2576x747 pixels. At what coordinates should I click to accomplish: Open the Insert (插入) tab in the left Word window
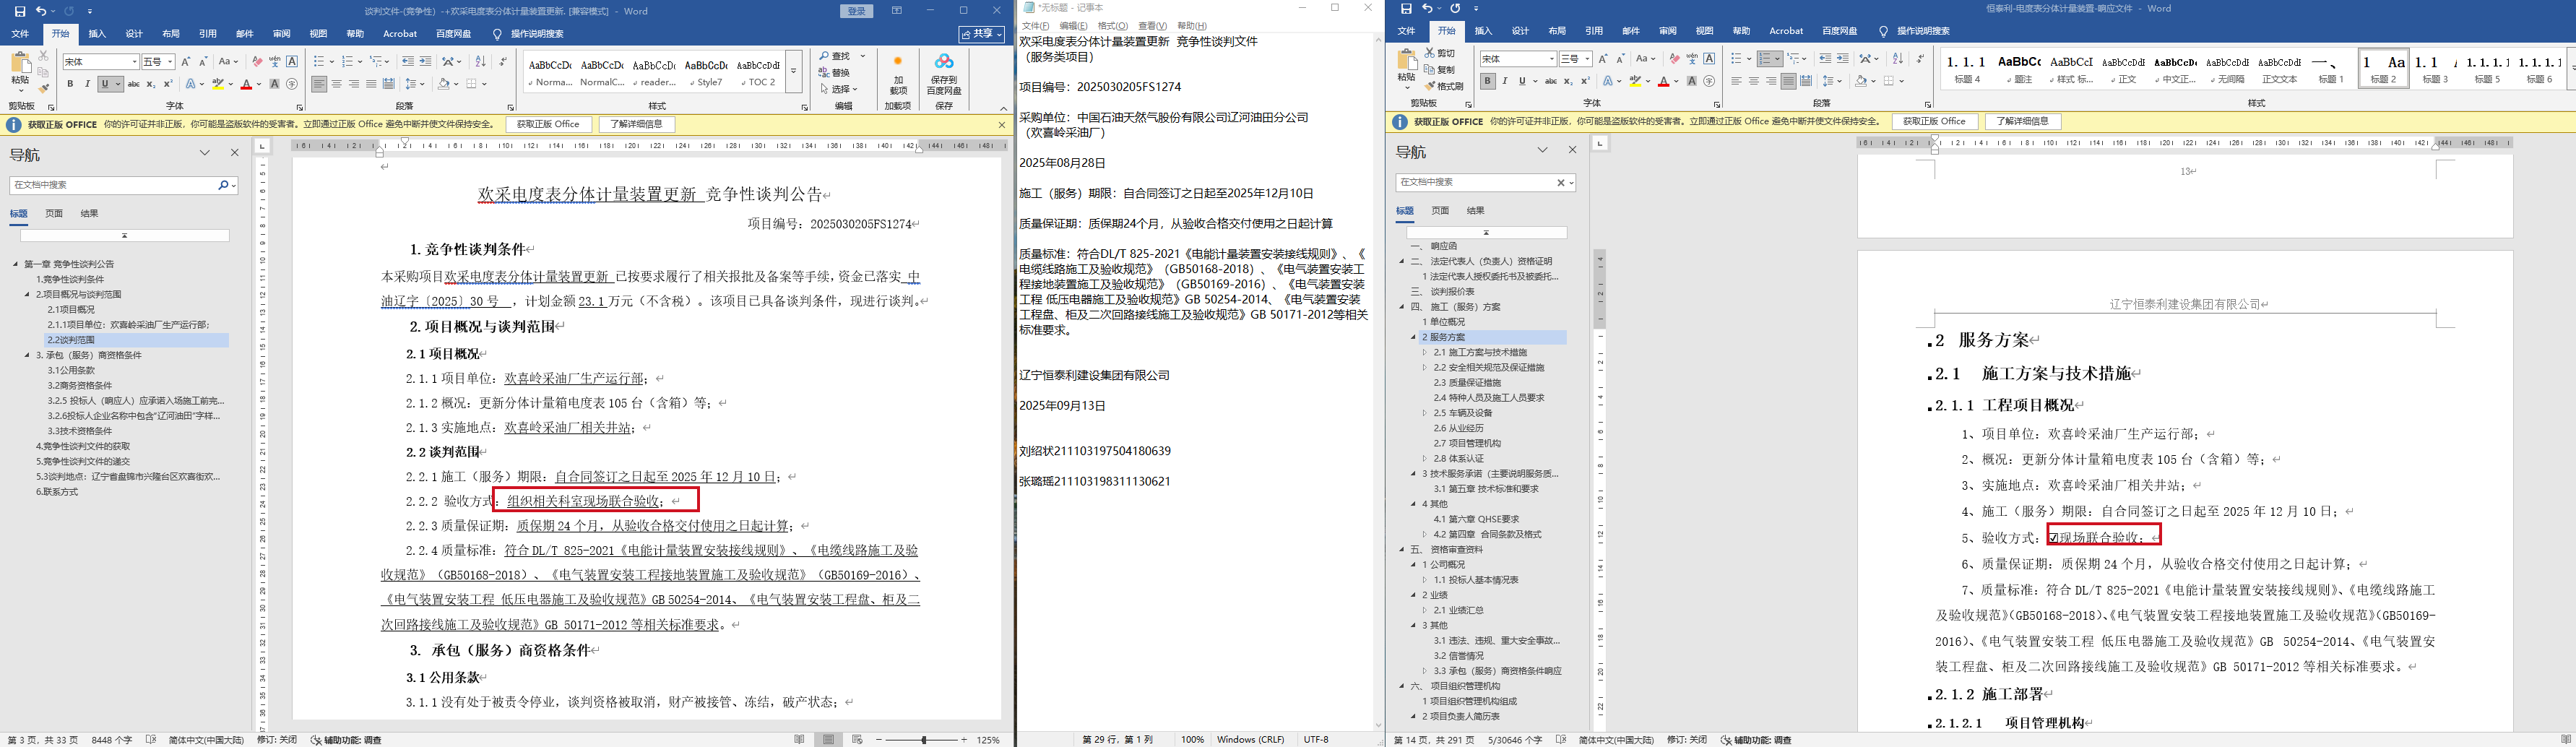tap(97, 34)
